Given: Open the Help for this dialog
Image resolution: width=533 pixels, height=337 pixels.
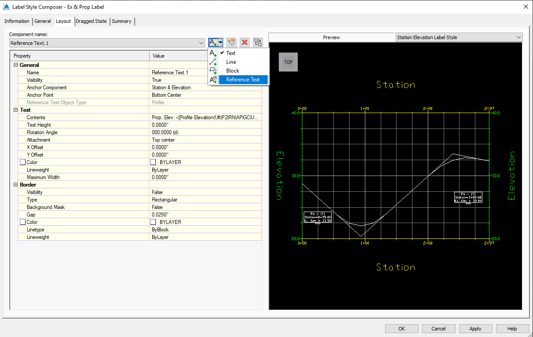Looking at the screenshot, I should pos(512,328).
